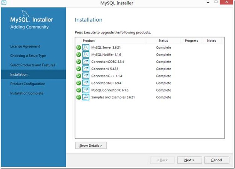Open the License Agreement step
This screenshot has height=169, width=235.
point(25,46)
